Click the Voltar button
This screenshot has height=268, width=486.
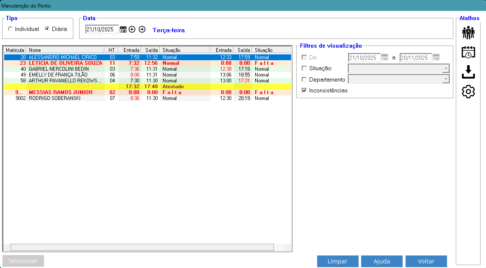coord(426,261)
